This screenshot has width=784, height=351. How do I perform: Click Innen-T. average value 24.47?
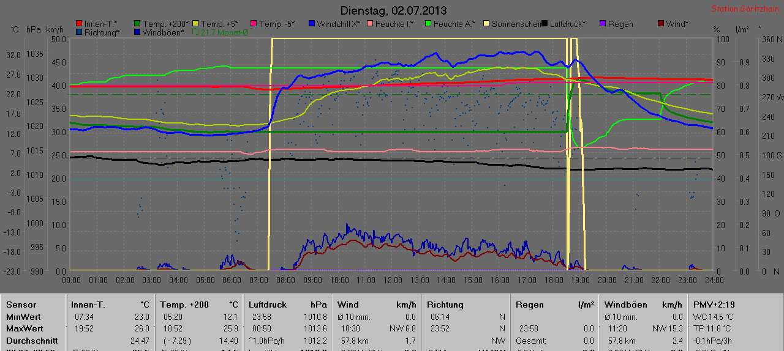[x=140, y=341]
